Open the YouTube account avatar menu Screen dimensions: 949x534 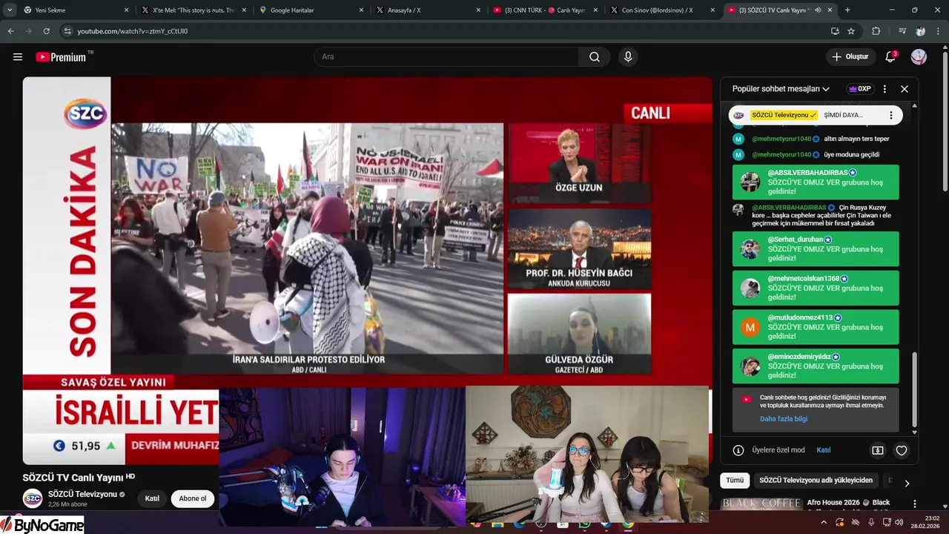point(919,57)
